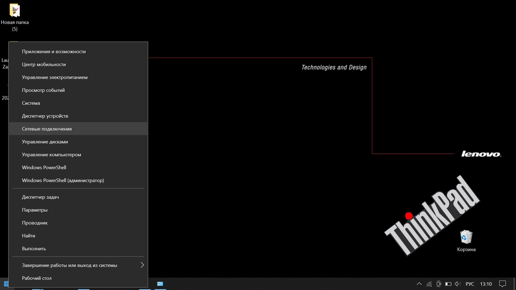This screenshot has height=290, width=516.
Task: Show hidden tray icons via the chevron
Action: (x=419, y=284)
